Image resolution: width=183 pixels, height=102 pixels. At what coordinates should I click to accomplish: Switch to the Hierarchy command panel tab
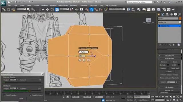[x=167, y=14]
